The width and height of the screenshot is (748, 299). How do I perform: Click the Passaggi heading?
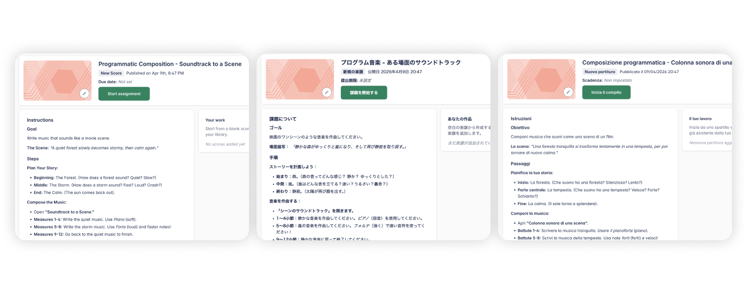(520, 163)
